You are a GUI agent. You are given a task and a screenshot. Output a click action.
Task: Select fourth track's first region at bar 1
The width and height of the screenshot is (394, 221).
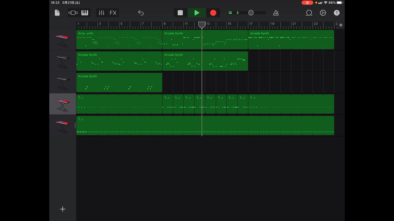click(119, 104)
